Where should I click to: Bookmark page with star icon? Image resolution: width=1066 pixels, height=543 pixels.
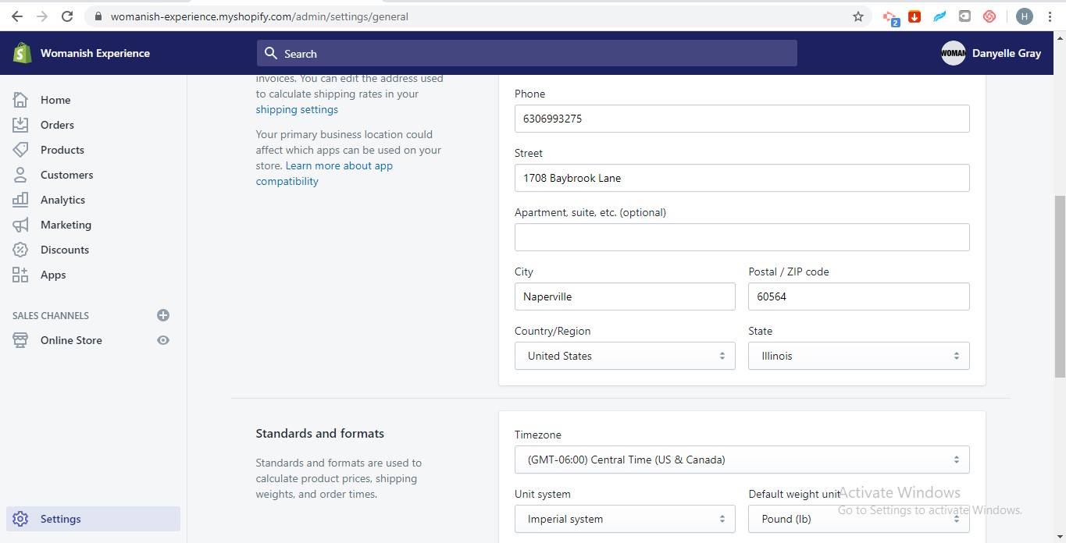coord(858,16)
